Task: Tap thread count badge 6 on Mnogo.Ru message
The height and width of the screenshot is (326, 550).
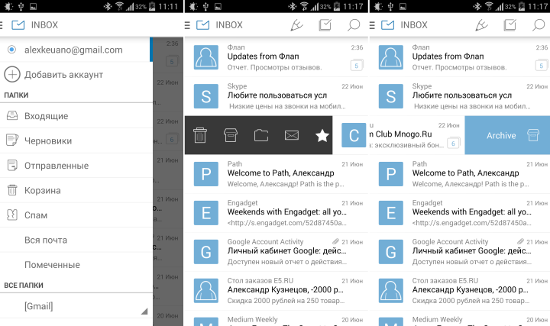Action: click(x=453, y=143)
